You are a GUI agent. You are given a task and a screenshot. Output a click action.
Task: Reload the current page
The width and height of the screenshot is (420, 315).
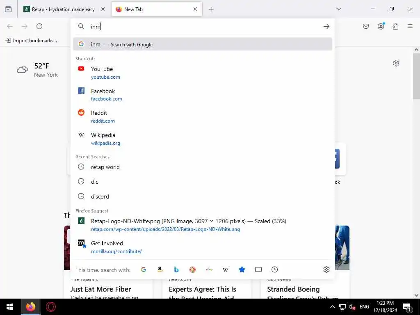[x=39, y=26]
